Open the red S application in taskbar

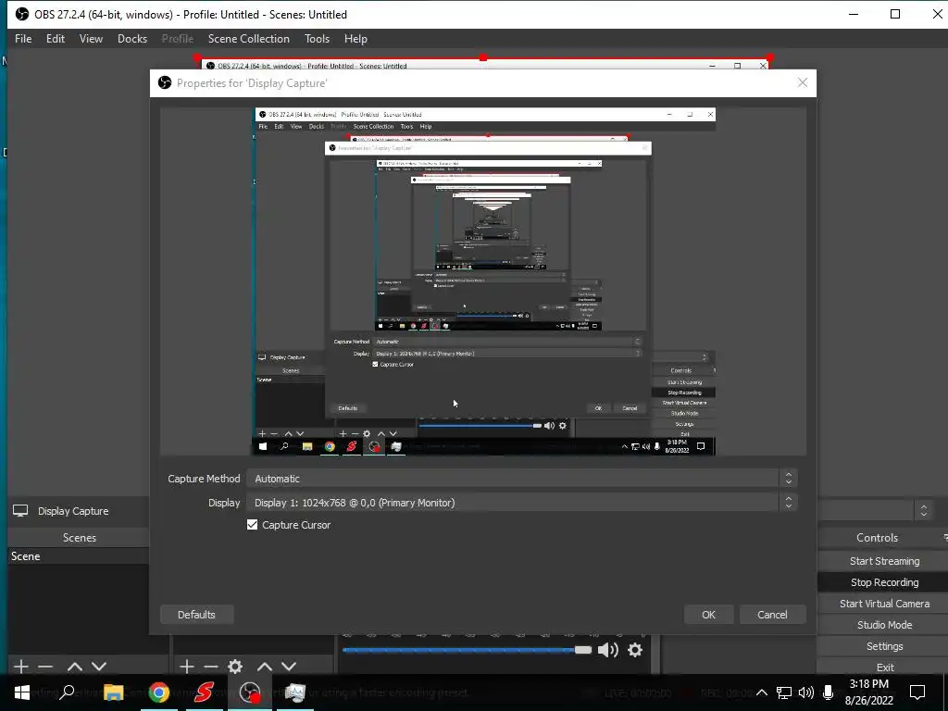click(x=204, y=692)
